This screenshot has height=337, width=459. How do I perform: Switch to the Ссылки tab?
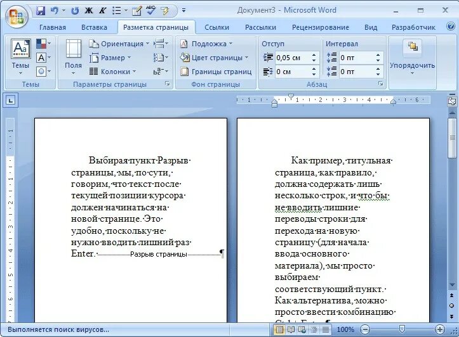tap(217, 27)
